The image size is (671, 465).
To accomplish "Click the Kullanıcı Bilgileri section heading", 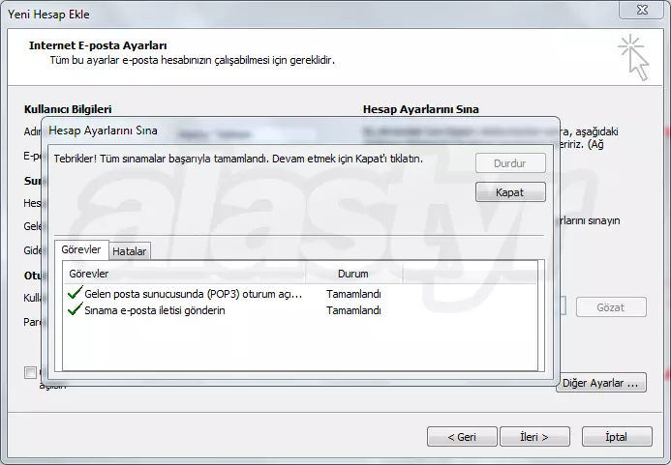I will click(x=68, y=109).
